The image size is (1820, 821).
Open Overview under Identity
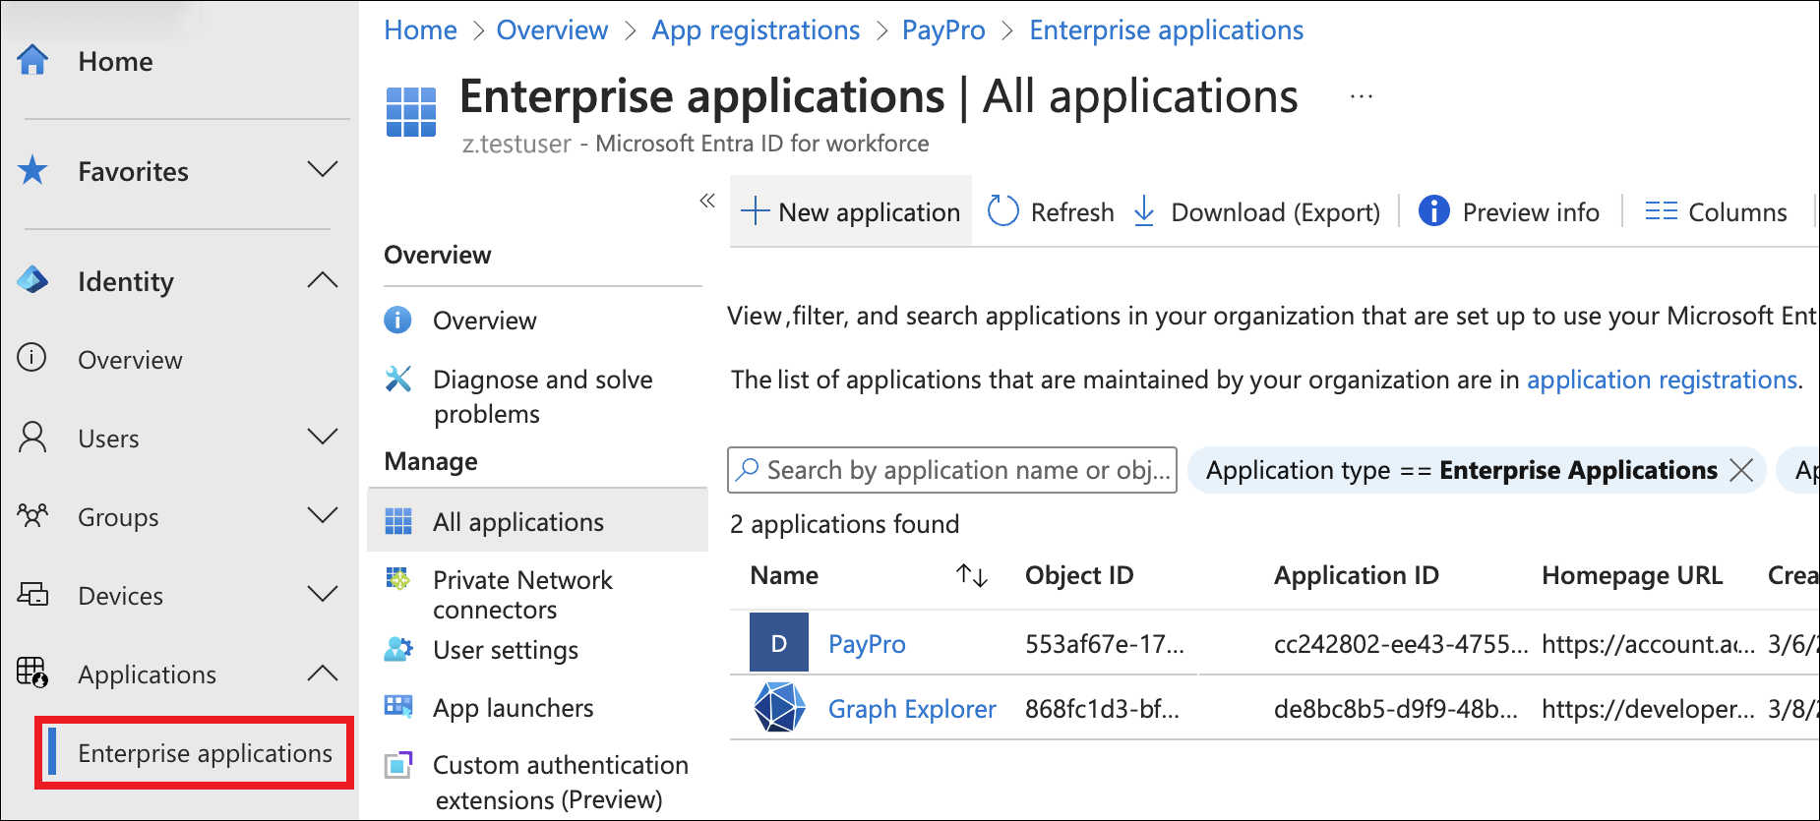pos(130,360)
